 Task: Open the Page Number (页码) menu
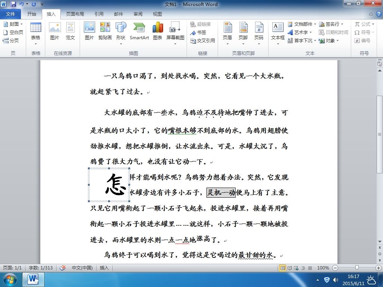(x=259, y=34)
